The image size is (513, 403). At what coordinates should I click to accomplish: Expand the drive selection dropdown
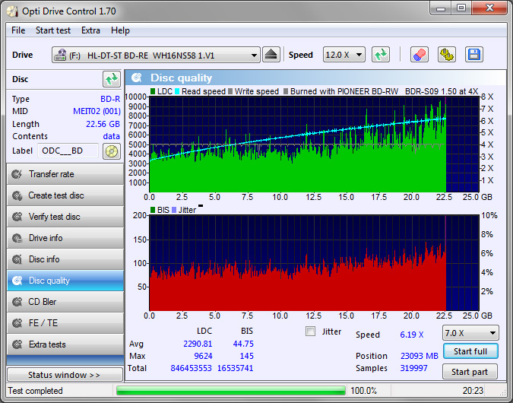point(254,55)
